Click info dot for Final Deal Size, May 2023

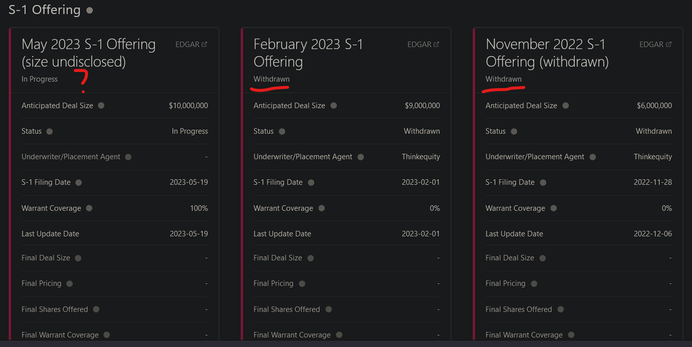pos(78,258)
